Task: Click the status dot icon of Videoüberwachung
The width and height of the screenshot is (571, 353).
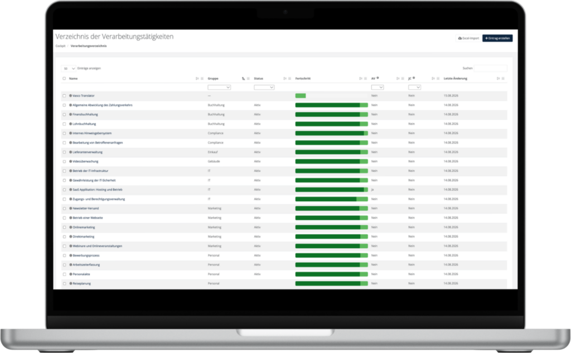Action: (x=71, y=161)
